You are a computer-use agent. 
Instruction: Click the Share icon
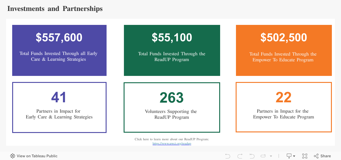[x=316, y=156]
